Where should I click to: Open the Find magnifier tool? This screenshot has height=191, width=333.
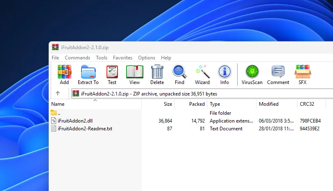(x=179, y=74)
